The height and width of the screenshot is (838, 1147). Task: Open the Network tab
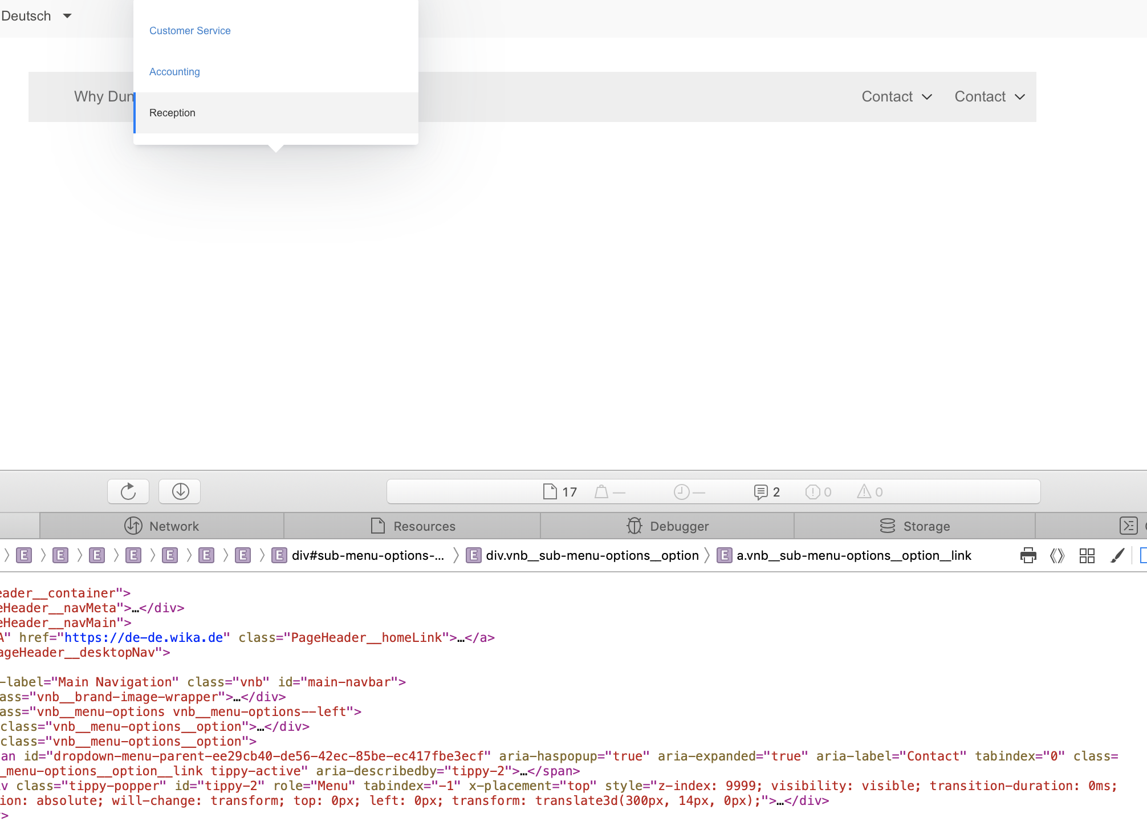click(162, 526)
